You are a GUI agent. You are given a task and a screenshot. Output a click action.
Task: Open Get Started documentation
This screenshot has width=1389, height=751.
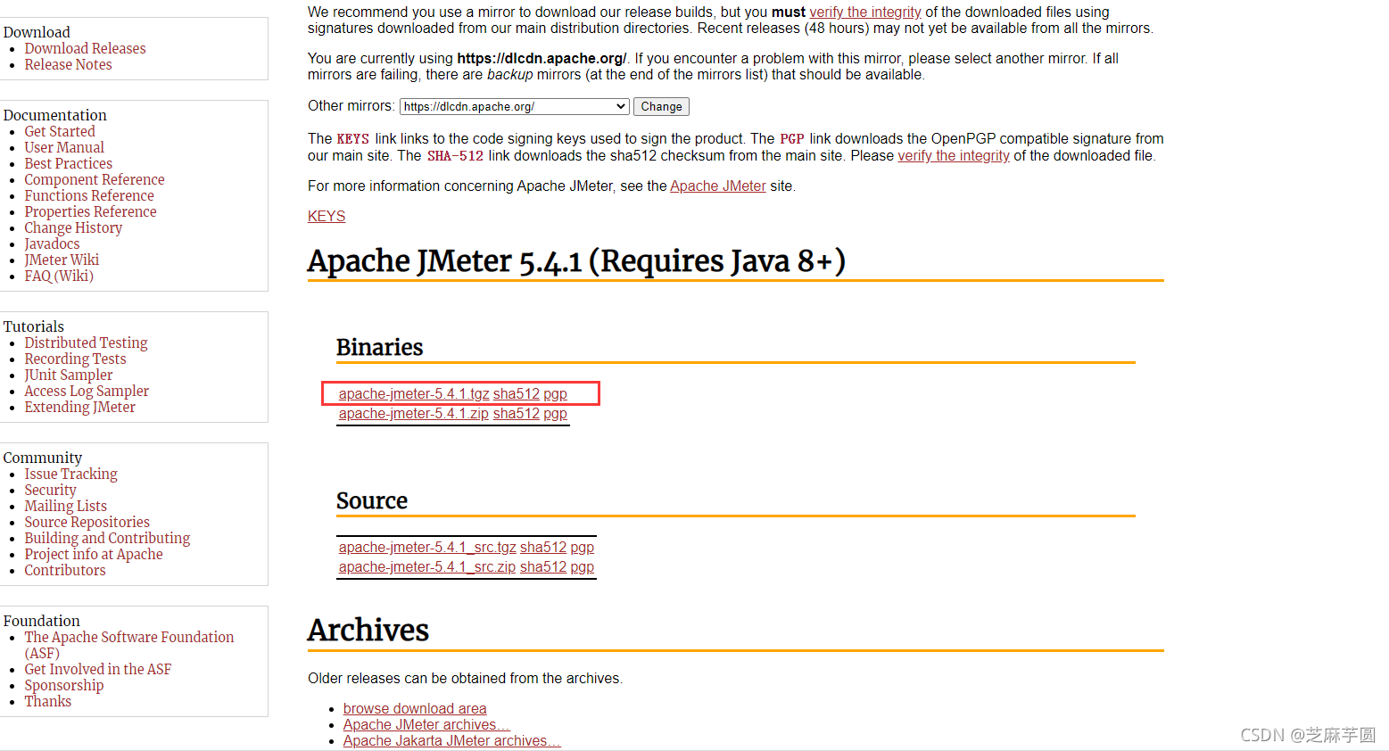click(x=59, y=131)
